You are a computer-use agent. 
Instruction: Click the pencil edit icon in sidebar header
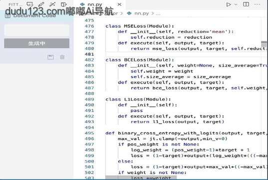pyautogui.click(x=41, y=4)
